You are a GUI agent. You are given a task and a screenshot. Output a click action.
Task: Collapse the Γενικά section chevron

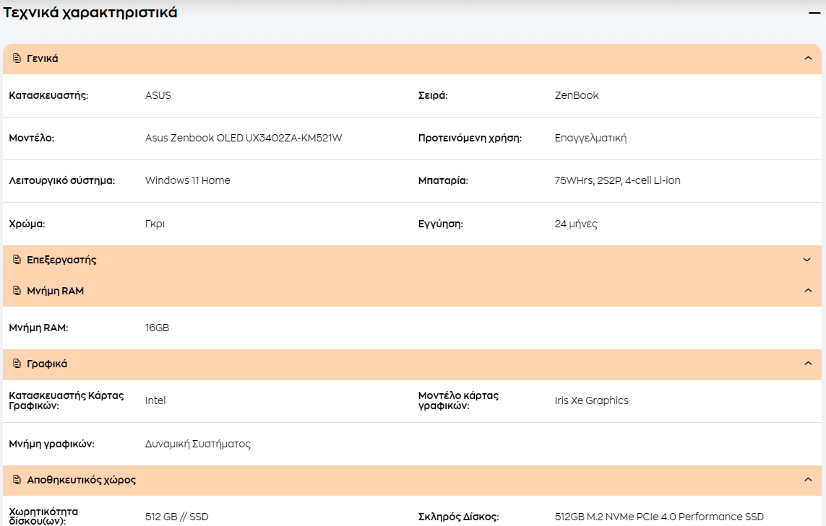pyautogui.click(x=808, y=58)
